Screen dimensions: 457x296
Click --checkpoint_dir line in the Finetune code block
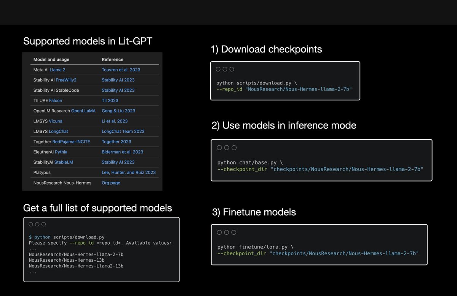pos(318,253)
